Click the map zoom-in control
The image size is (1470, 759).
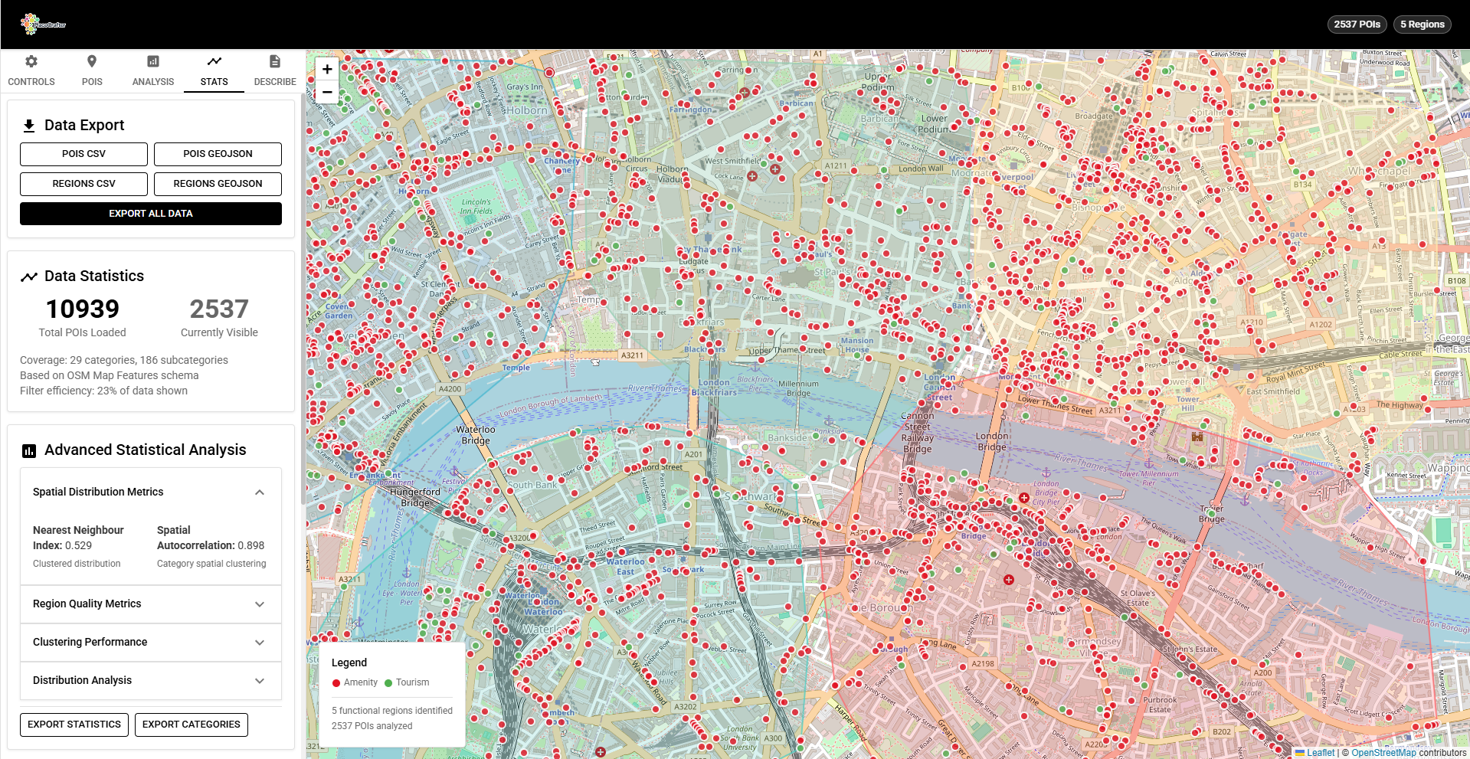click(x=327, y=69)
